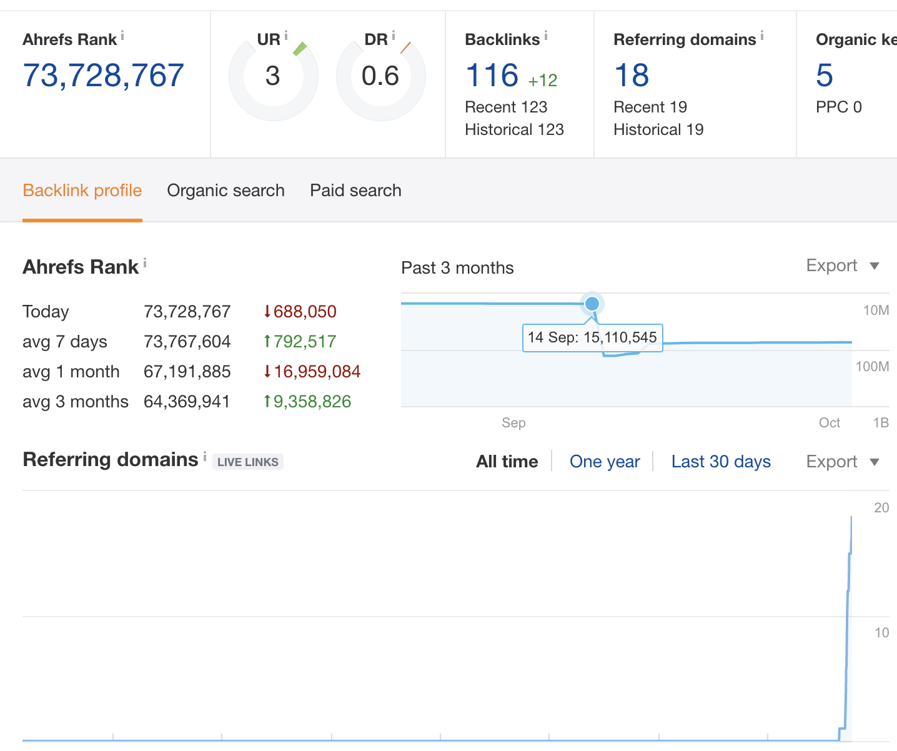This screenshot has width=897, height=751.
Task: Click the avg 3 months change 9,358,826
Action: pos(307,401)
